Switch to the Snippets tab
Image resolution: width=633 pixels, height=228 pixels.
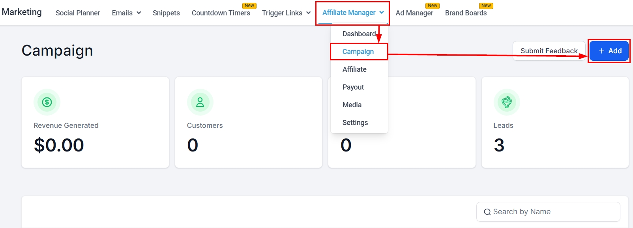tap(166, 13)
